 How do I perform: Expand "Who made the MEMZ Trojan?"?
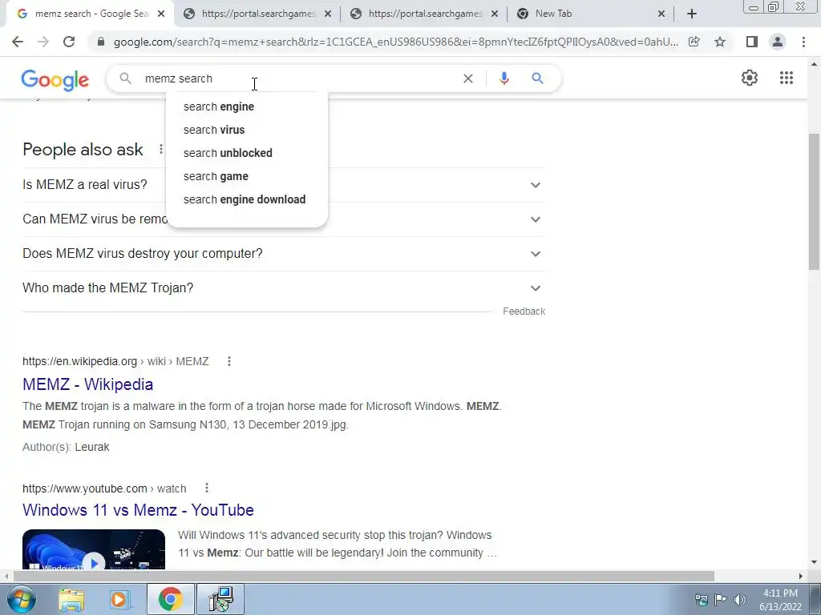pos(283,288)
